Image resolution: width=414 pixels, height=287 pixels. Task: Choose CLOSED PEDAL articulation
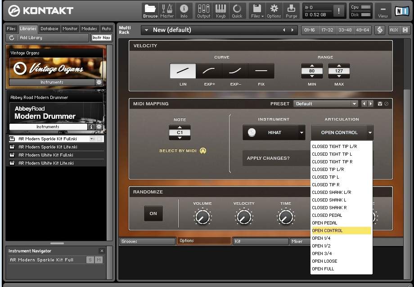click(341, 215)
